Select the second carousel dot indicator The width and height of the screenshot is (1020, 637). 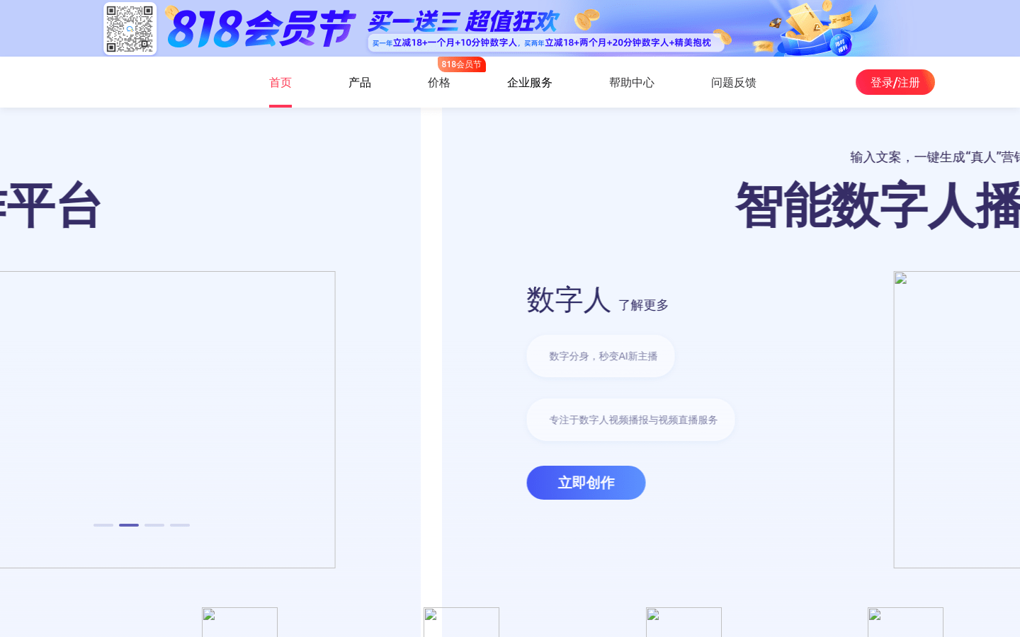pyautogui.click(x=128, y=525)
